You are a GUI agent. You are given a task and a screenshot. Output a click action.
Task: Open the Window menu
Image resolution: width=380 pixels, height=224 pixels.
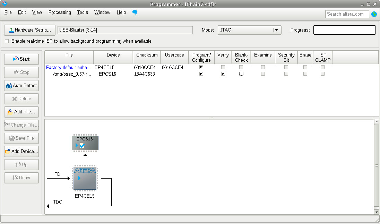[x=102, y=12]
